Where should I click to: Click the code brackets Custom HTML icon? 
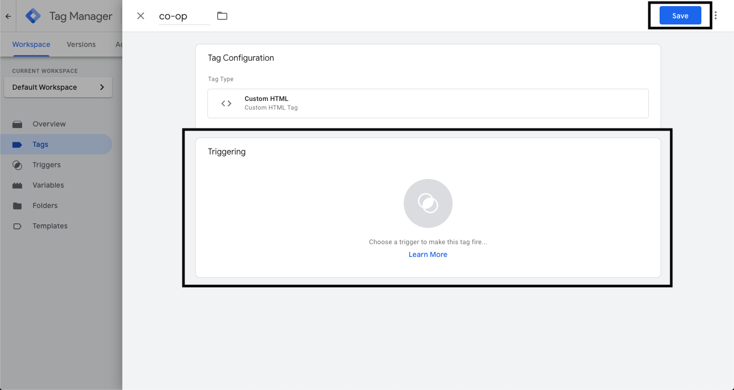pos(226,103)
